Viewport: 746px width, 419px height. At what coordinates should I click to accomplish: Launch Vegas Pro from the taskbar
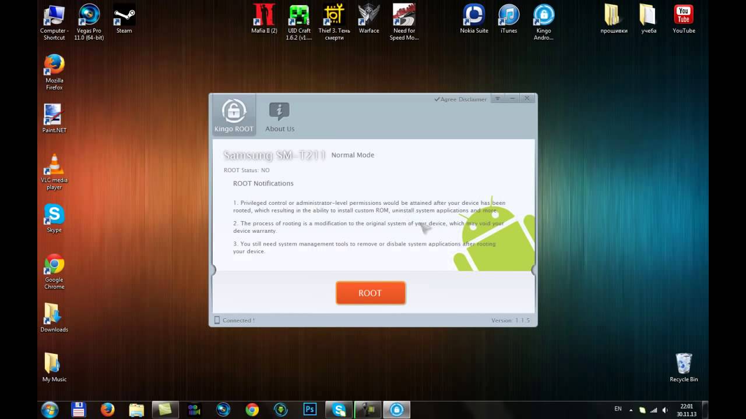point(223,410)
